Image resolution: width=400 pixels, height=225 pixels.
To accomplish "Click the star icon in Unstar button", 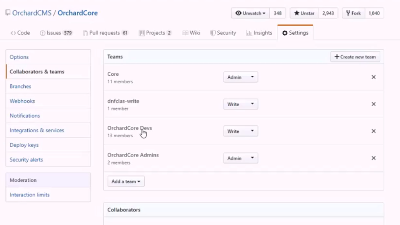I will click(x=296, y=13).
